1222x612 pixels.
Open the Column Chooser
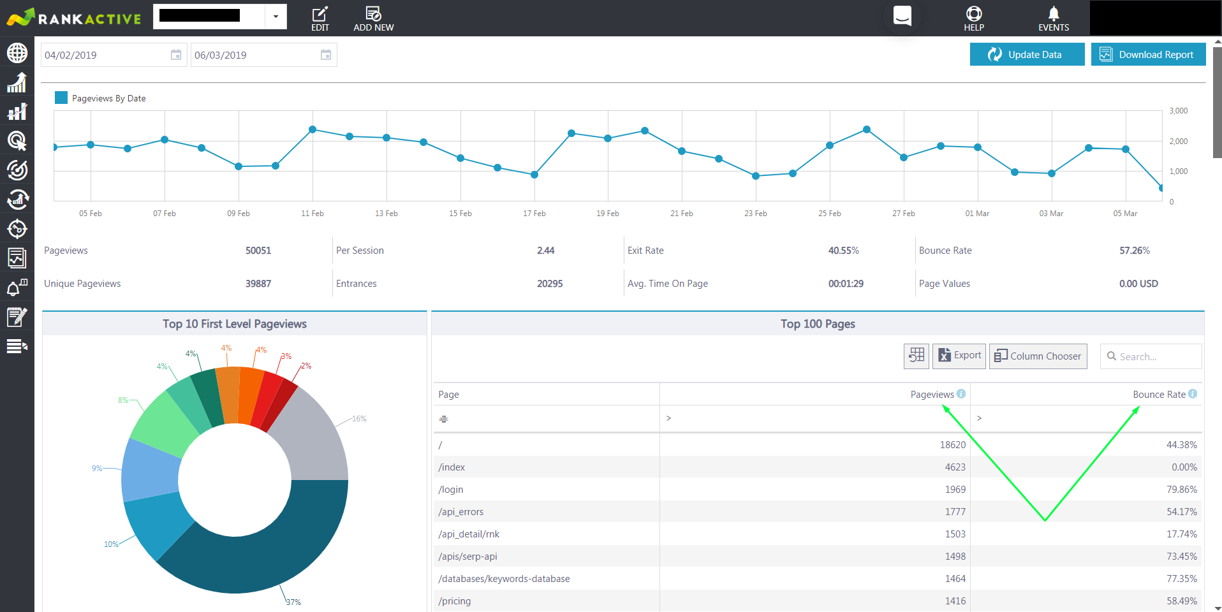tap(1038, 356)
